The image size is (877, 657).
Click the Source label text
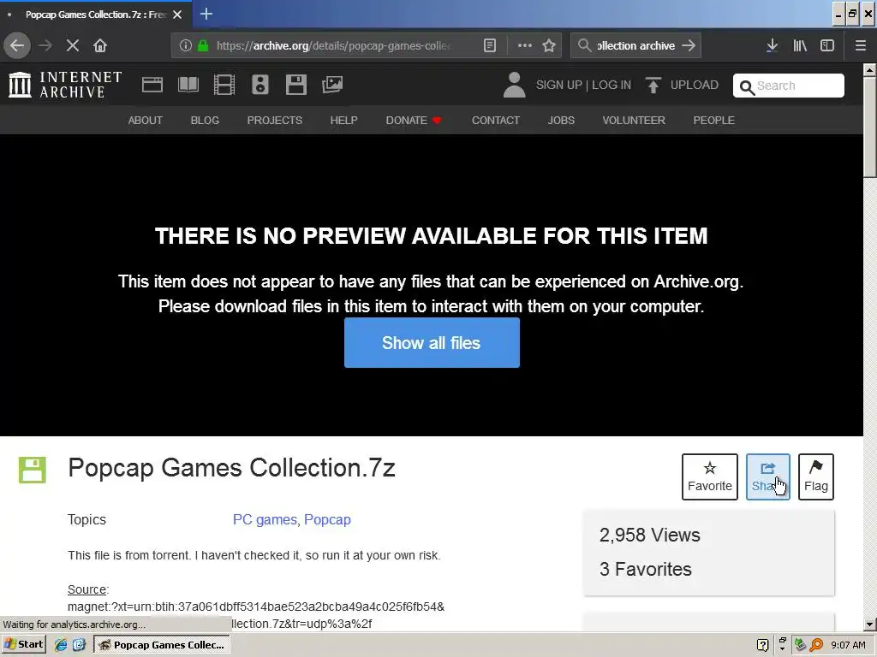pos(87,589)
